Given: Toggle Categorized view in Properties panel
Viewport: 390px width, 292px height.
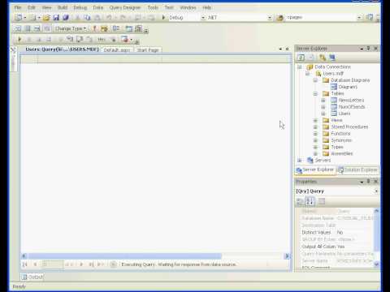Looking at the screenshot, I should pyautogui.click(x=300, y=201).
